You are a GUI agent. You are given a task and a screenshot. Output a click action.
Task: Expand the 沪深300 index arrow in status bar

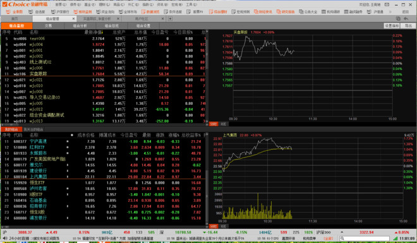pyautogui.click(x=341, y=232)
